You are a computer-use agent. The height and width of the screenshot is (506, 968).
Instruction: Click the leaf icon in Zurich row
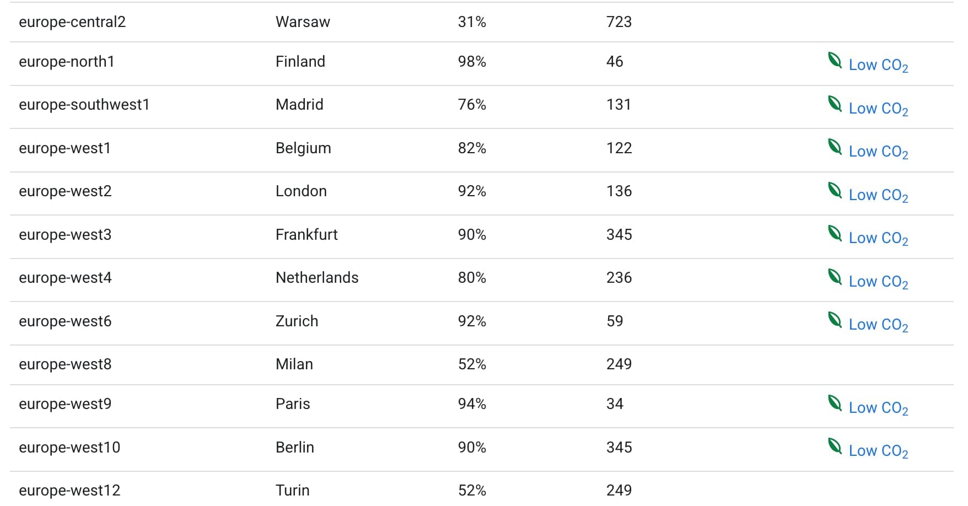pyautogui.click(x=835, y=320)
